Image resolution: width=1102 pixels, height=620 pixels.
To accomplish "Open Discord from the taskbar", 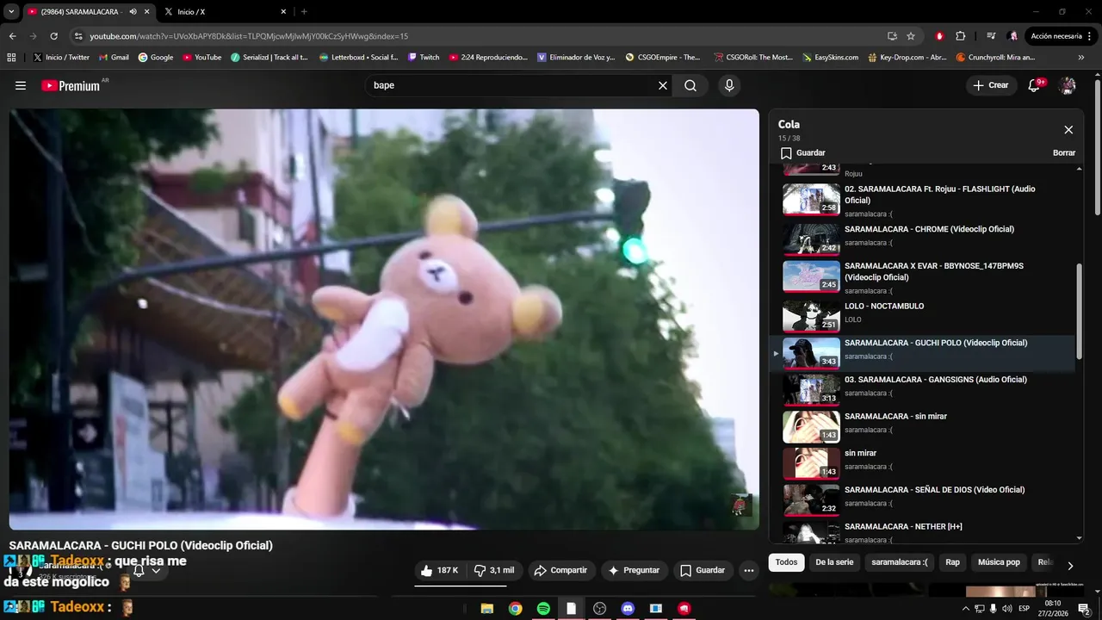I will [628, 608].
